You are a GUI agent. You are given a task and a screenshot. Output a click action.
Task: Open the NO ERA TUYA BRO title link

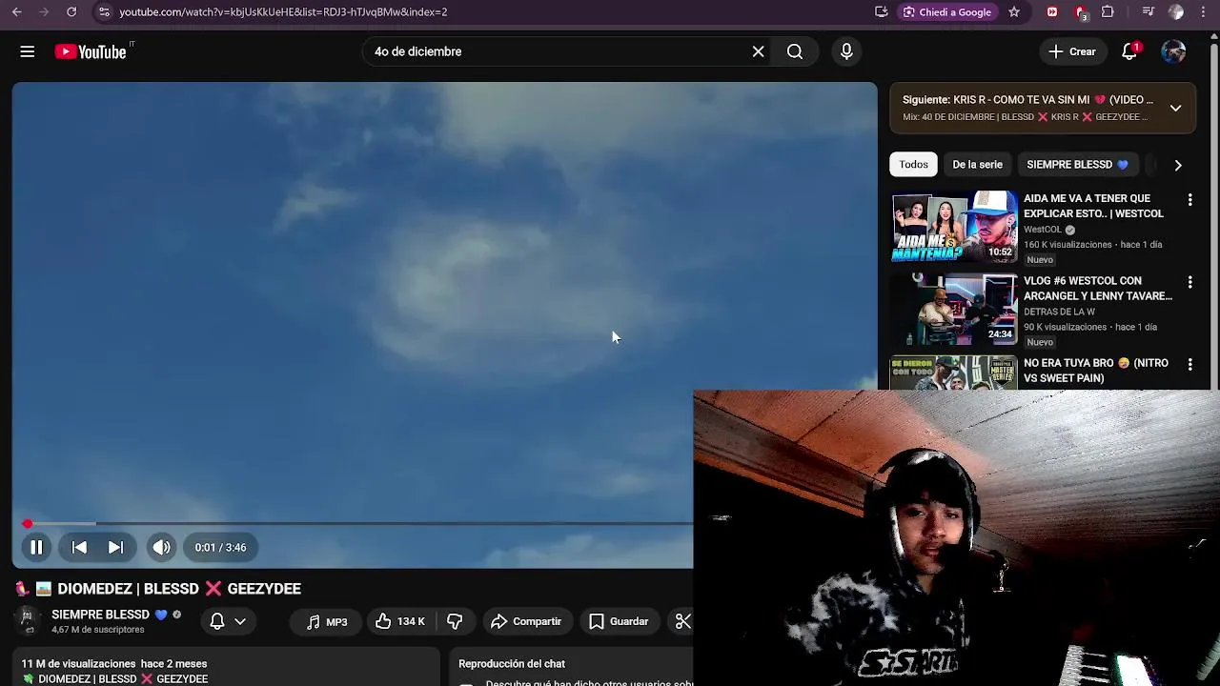pos(1096,371)
